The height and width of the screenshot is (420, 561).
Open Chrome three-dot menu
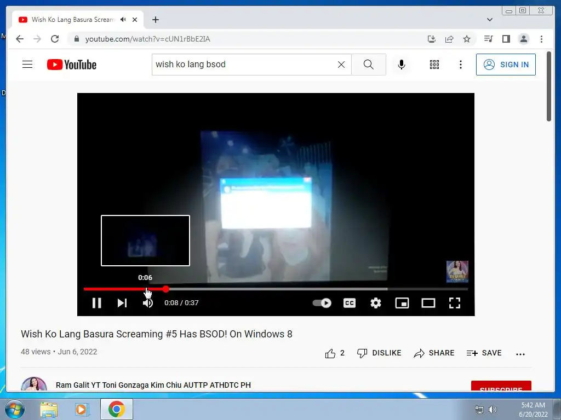[x=541, y=39]
